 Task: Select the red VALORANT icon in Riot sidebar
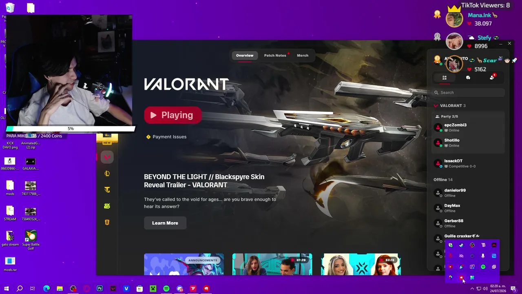coord(107,157)
